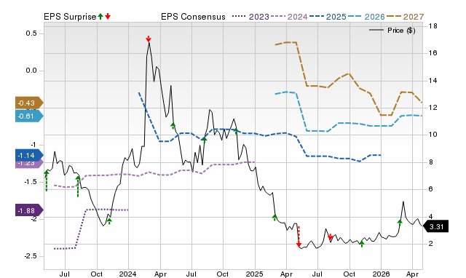
Task: Click the 2026 label on the time axis
Action: (x=381, y=274)
